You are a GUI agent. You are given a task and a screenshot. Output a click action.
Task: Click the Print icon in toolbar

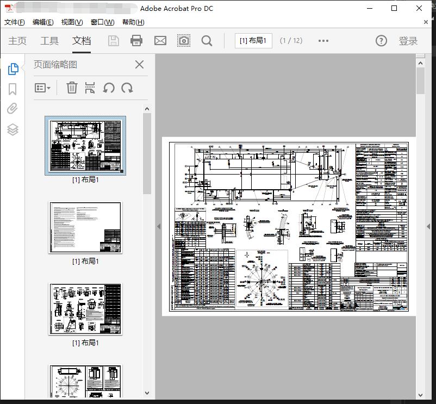click(x=136, y=41)
